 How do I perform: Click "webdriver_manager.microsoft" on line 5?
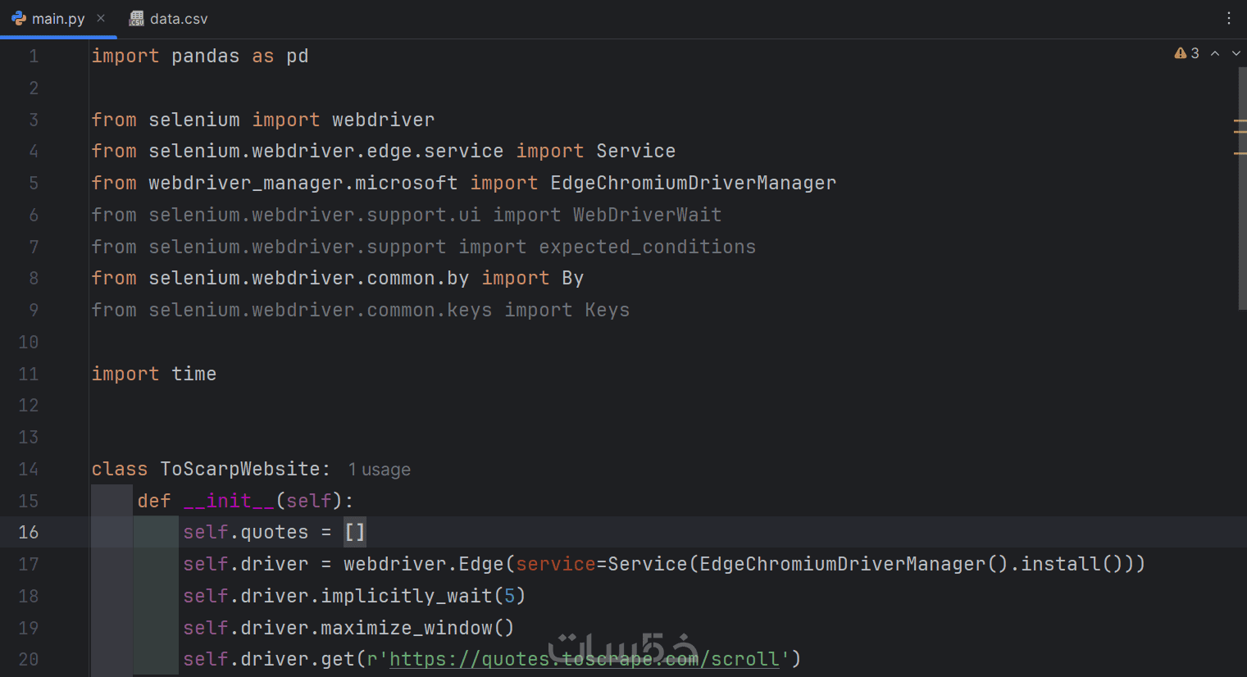pos(303,183)
